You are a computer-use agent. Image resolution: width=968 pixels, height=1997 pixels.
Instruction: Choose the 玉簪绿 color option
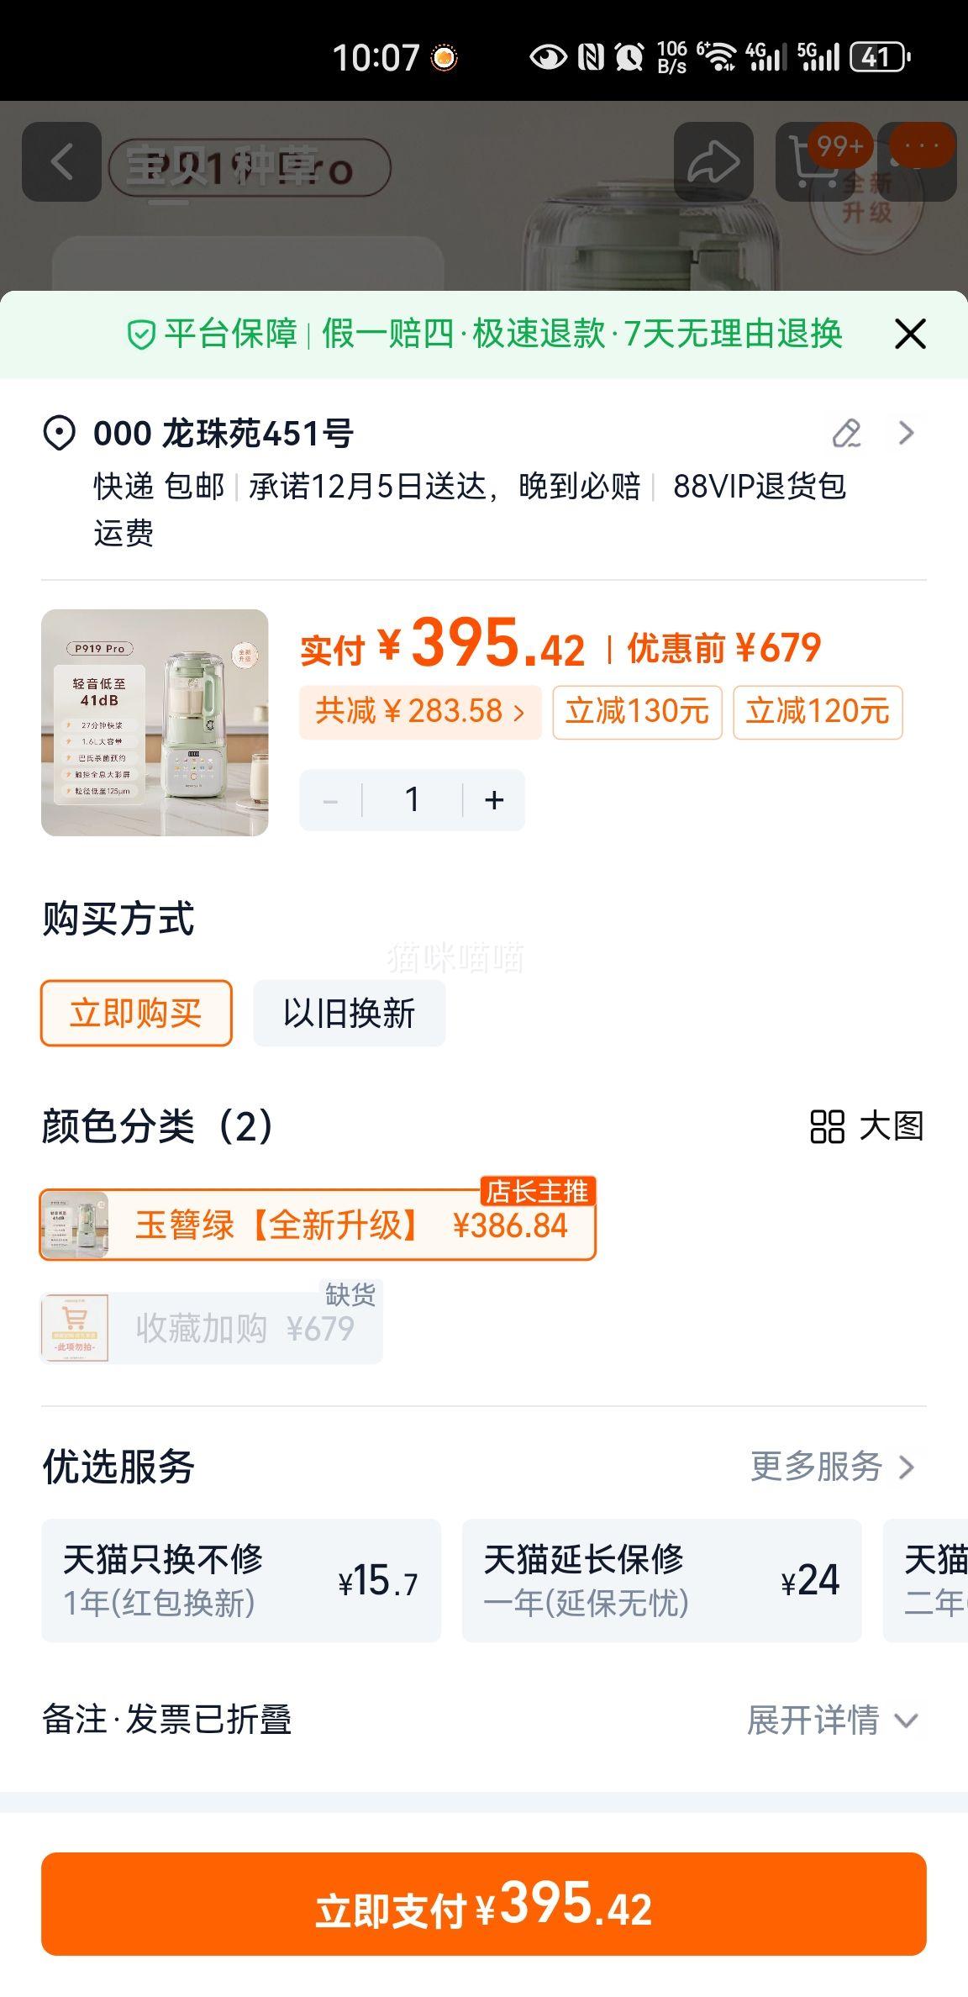[x=318, y=1225]
